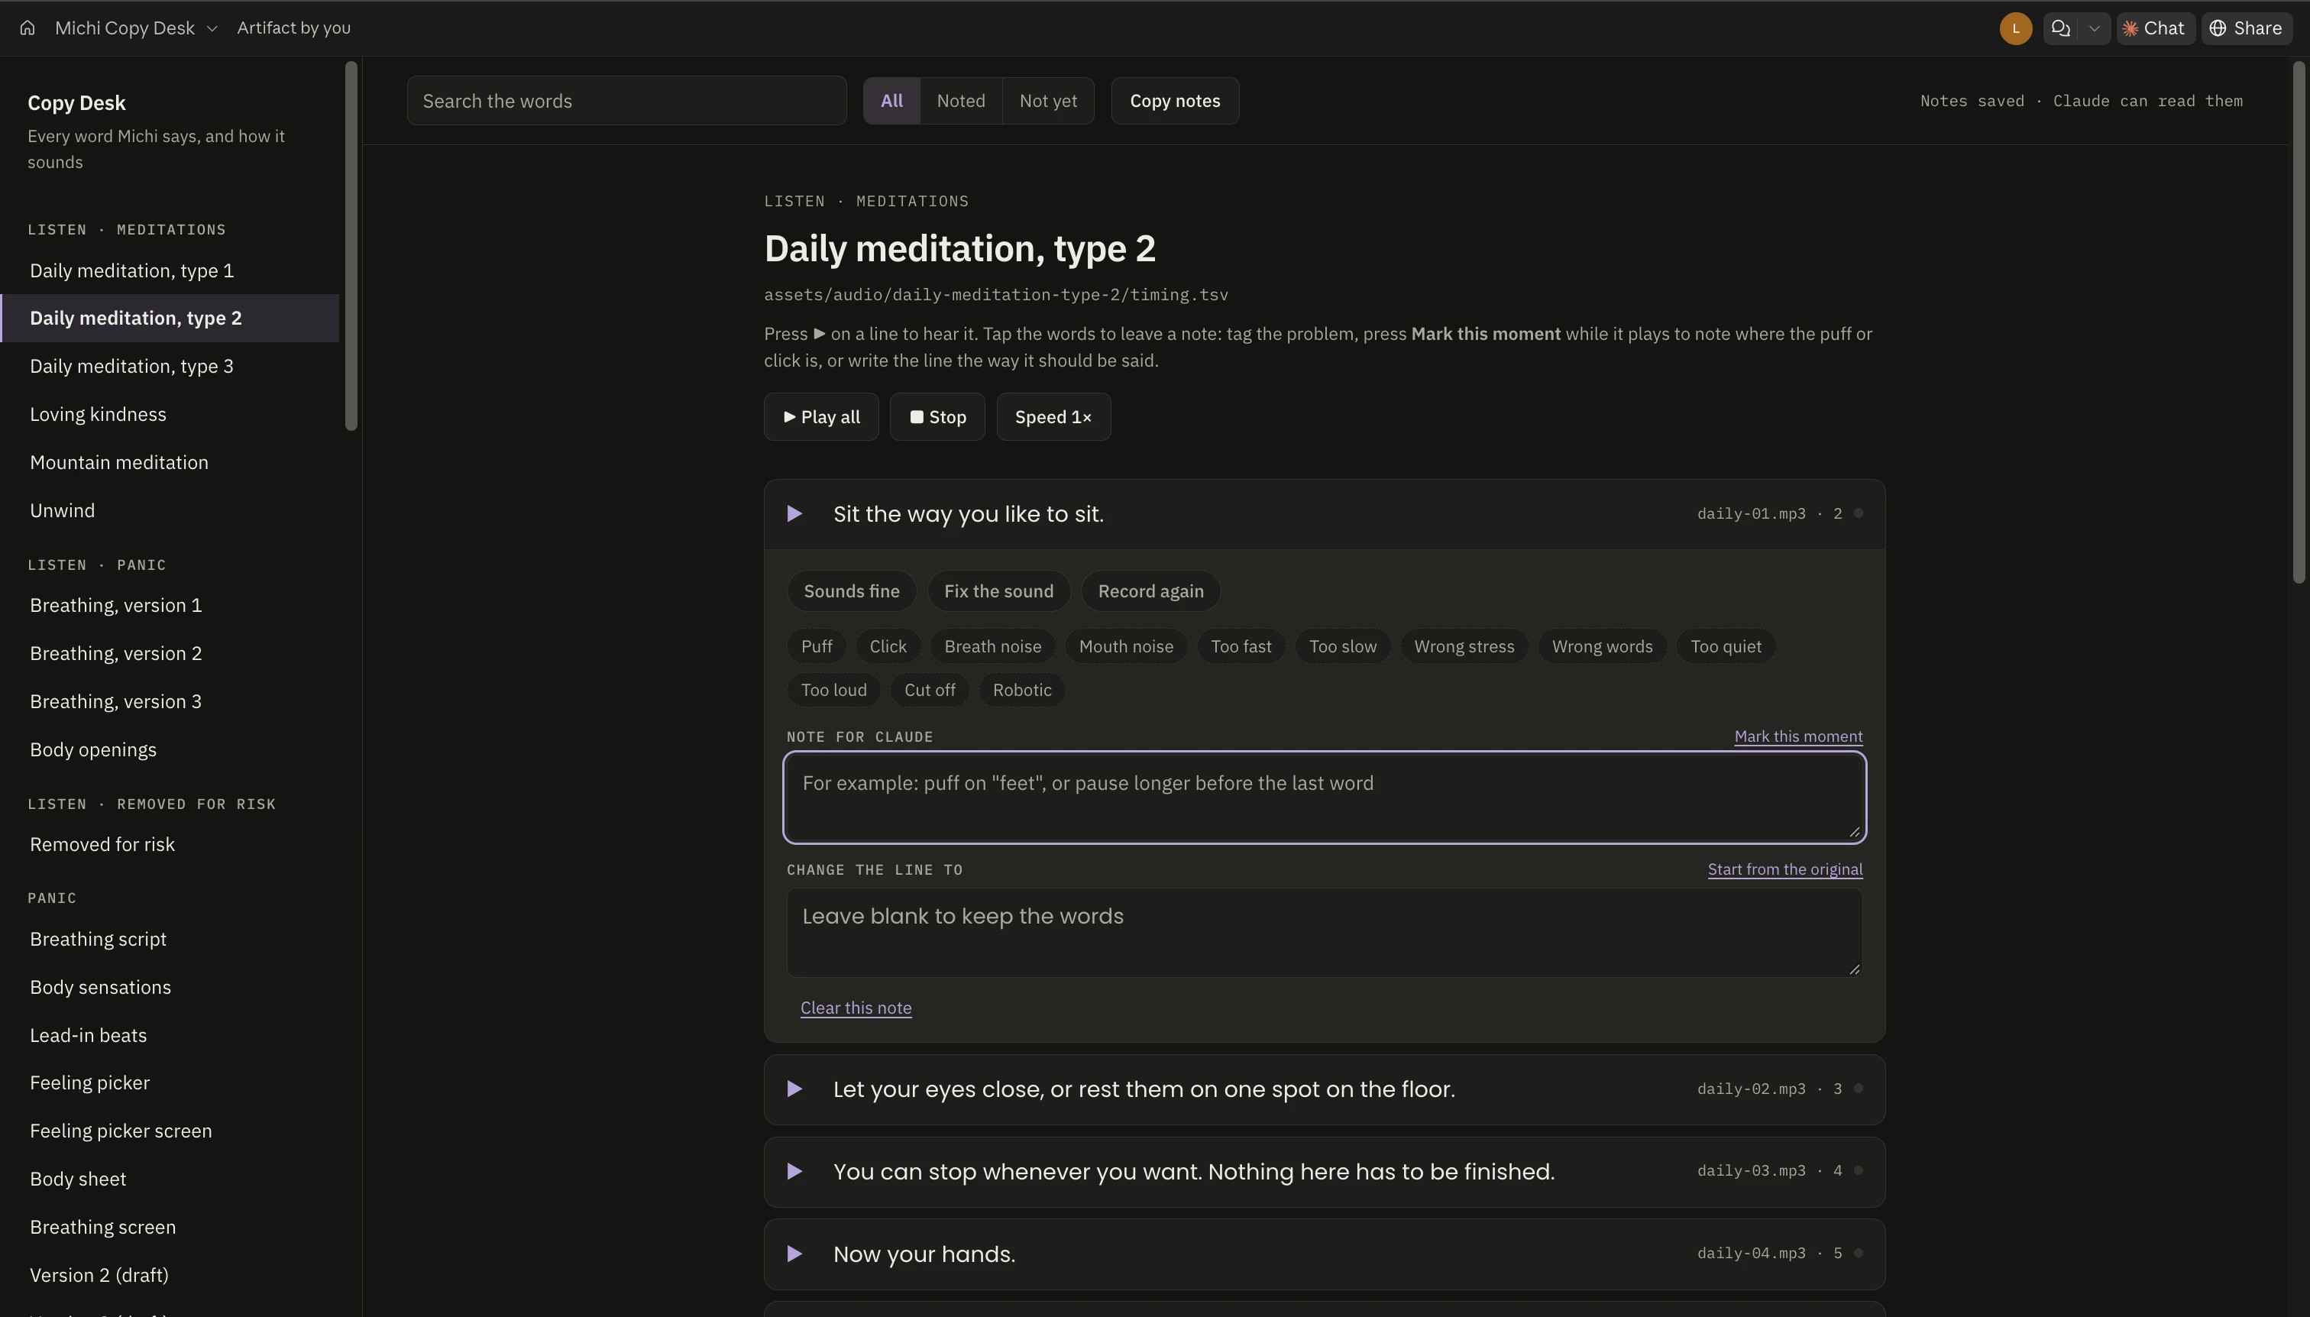This screenshot has width=2310, height=1317.
Task: Toggle the Robotic tag
Action: [x=1021, y=689]
